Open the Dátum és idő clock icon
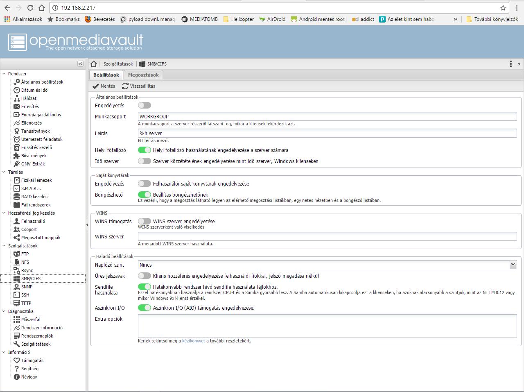524x392 pixels. tap(17, 90)
